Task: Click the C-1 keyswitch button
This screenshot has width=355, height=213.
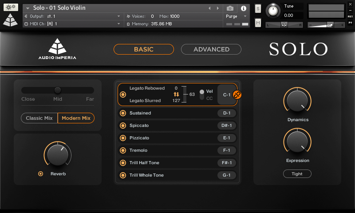Action: coord(227,95)
